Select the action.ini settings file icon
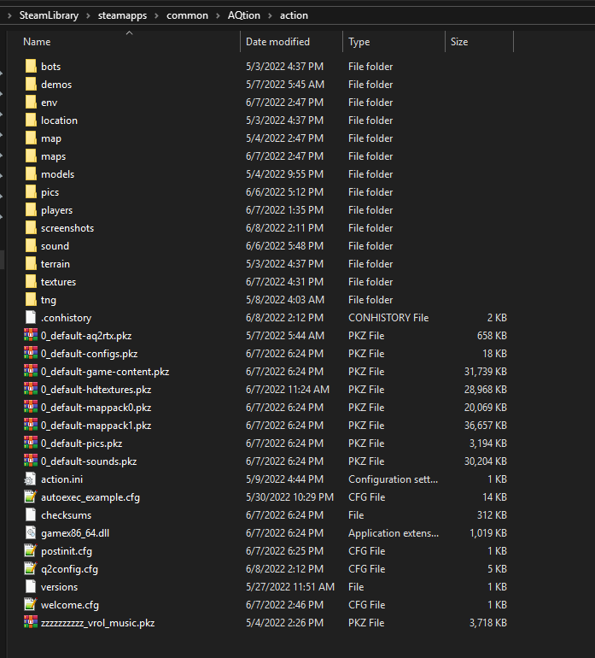The image size is (595, 658). pos(31,479)
